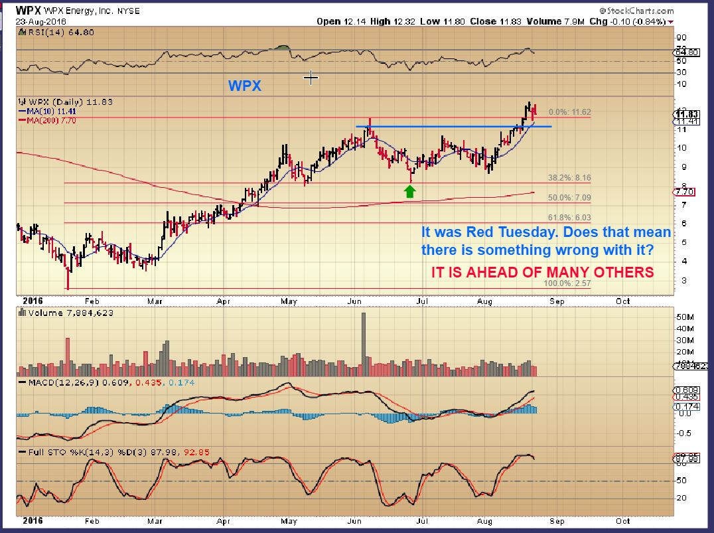Click the 0.609 MACD tag on right axis
The height and width of the screenshot is (533, 714).
click(x=686, y=390)
